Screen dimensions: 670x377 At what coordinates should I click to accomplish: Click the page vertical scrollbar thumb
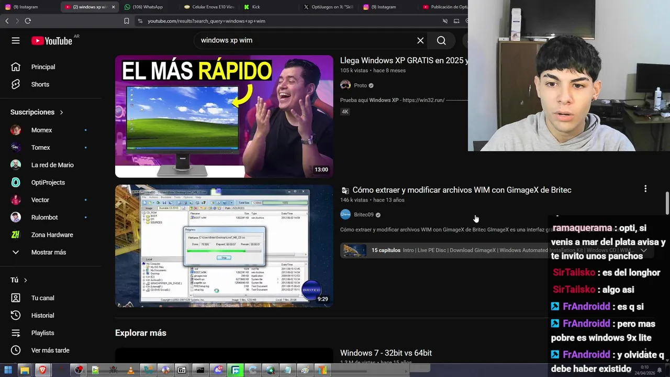pyautogui.click(x=667, y=203)
